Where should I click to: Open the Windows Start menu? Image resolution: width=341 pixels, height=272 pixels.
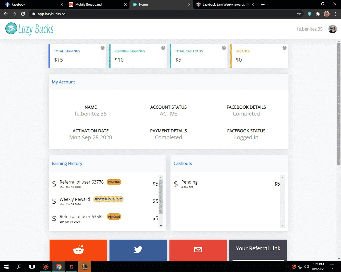tap(6, 267)
